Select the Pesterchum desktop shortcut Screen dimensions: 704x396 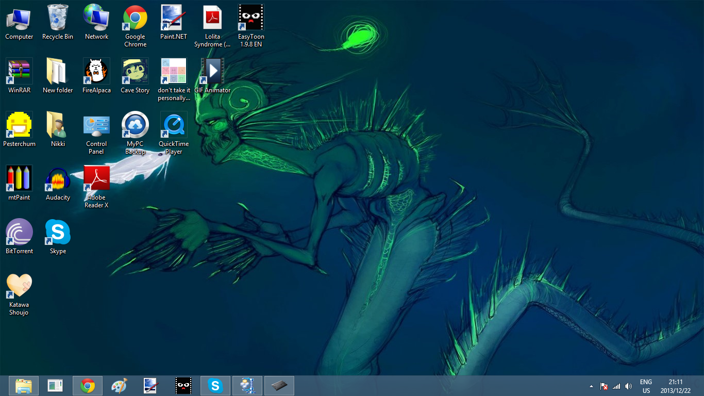[19, 129]
